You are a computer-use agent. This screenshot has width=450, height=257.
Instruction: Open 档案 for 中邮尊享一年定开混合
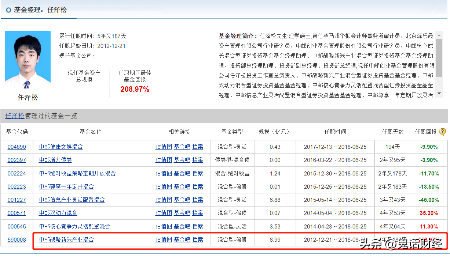click(198, 187)
